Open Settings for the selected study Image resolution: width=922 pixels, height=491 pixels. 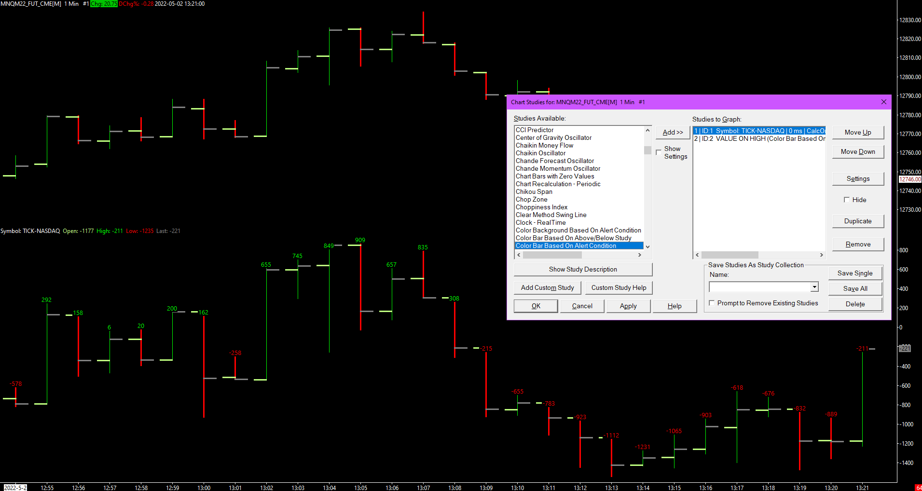tap(858, 178)
